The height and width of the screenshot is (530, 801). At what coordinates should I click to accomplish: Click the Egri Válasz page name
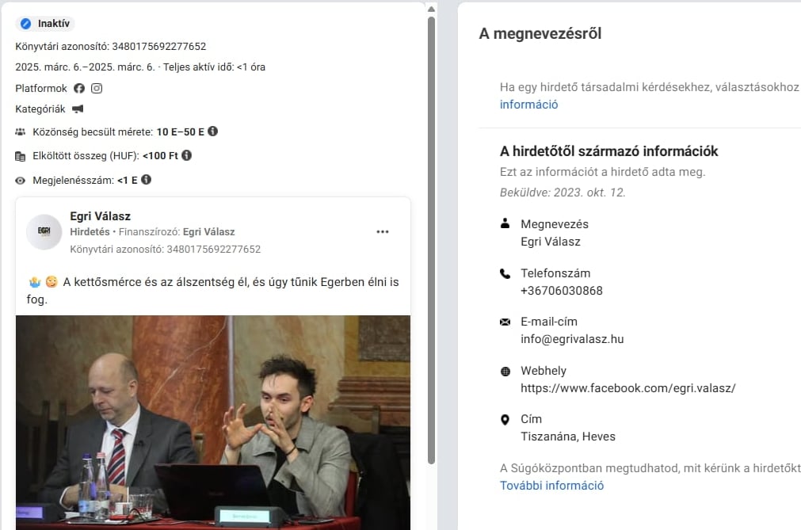pos(100,216)
